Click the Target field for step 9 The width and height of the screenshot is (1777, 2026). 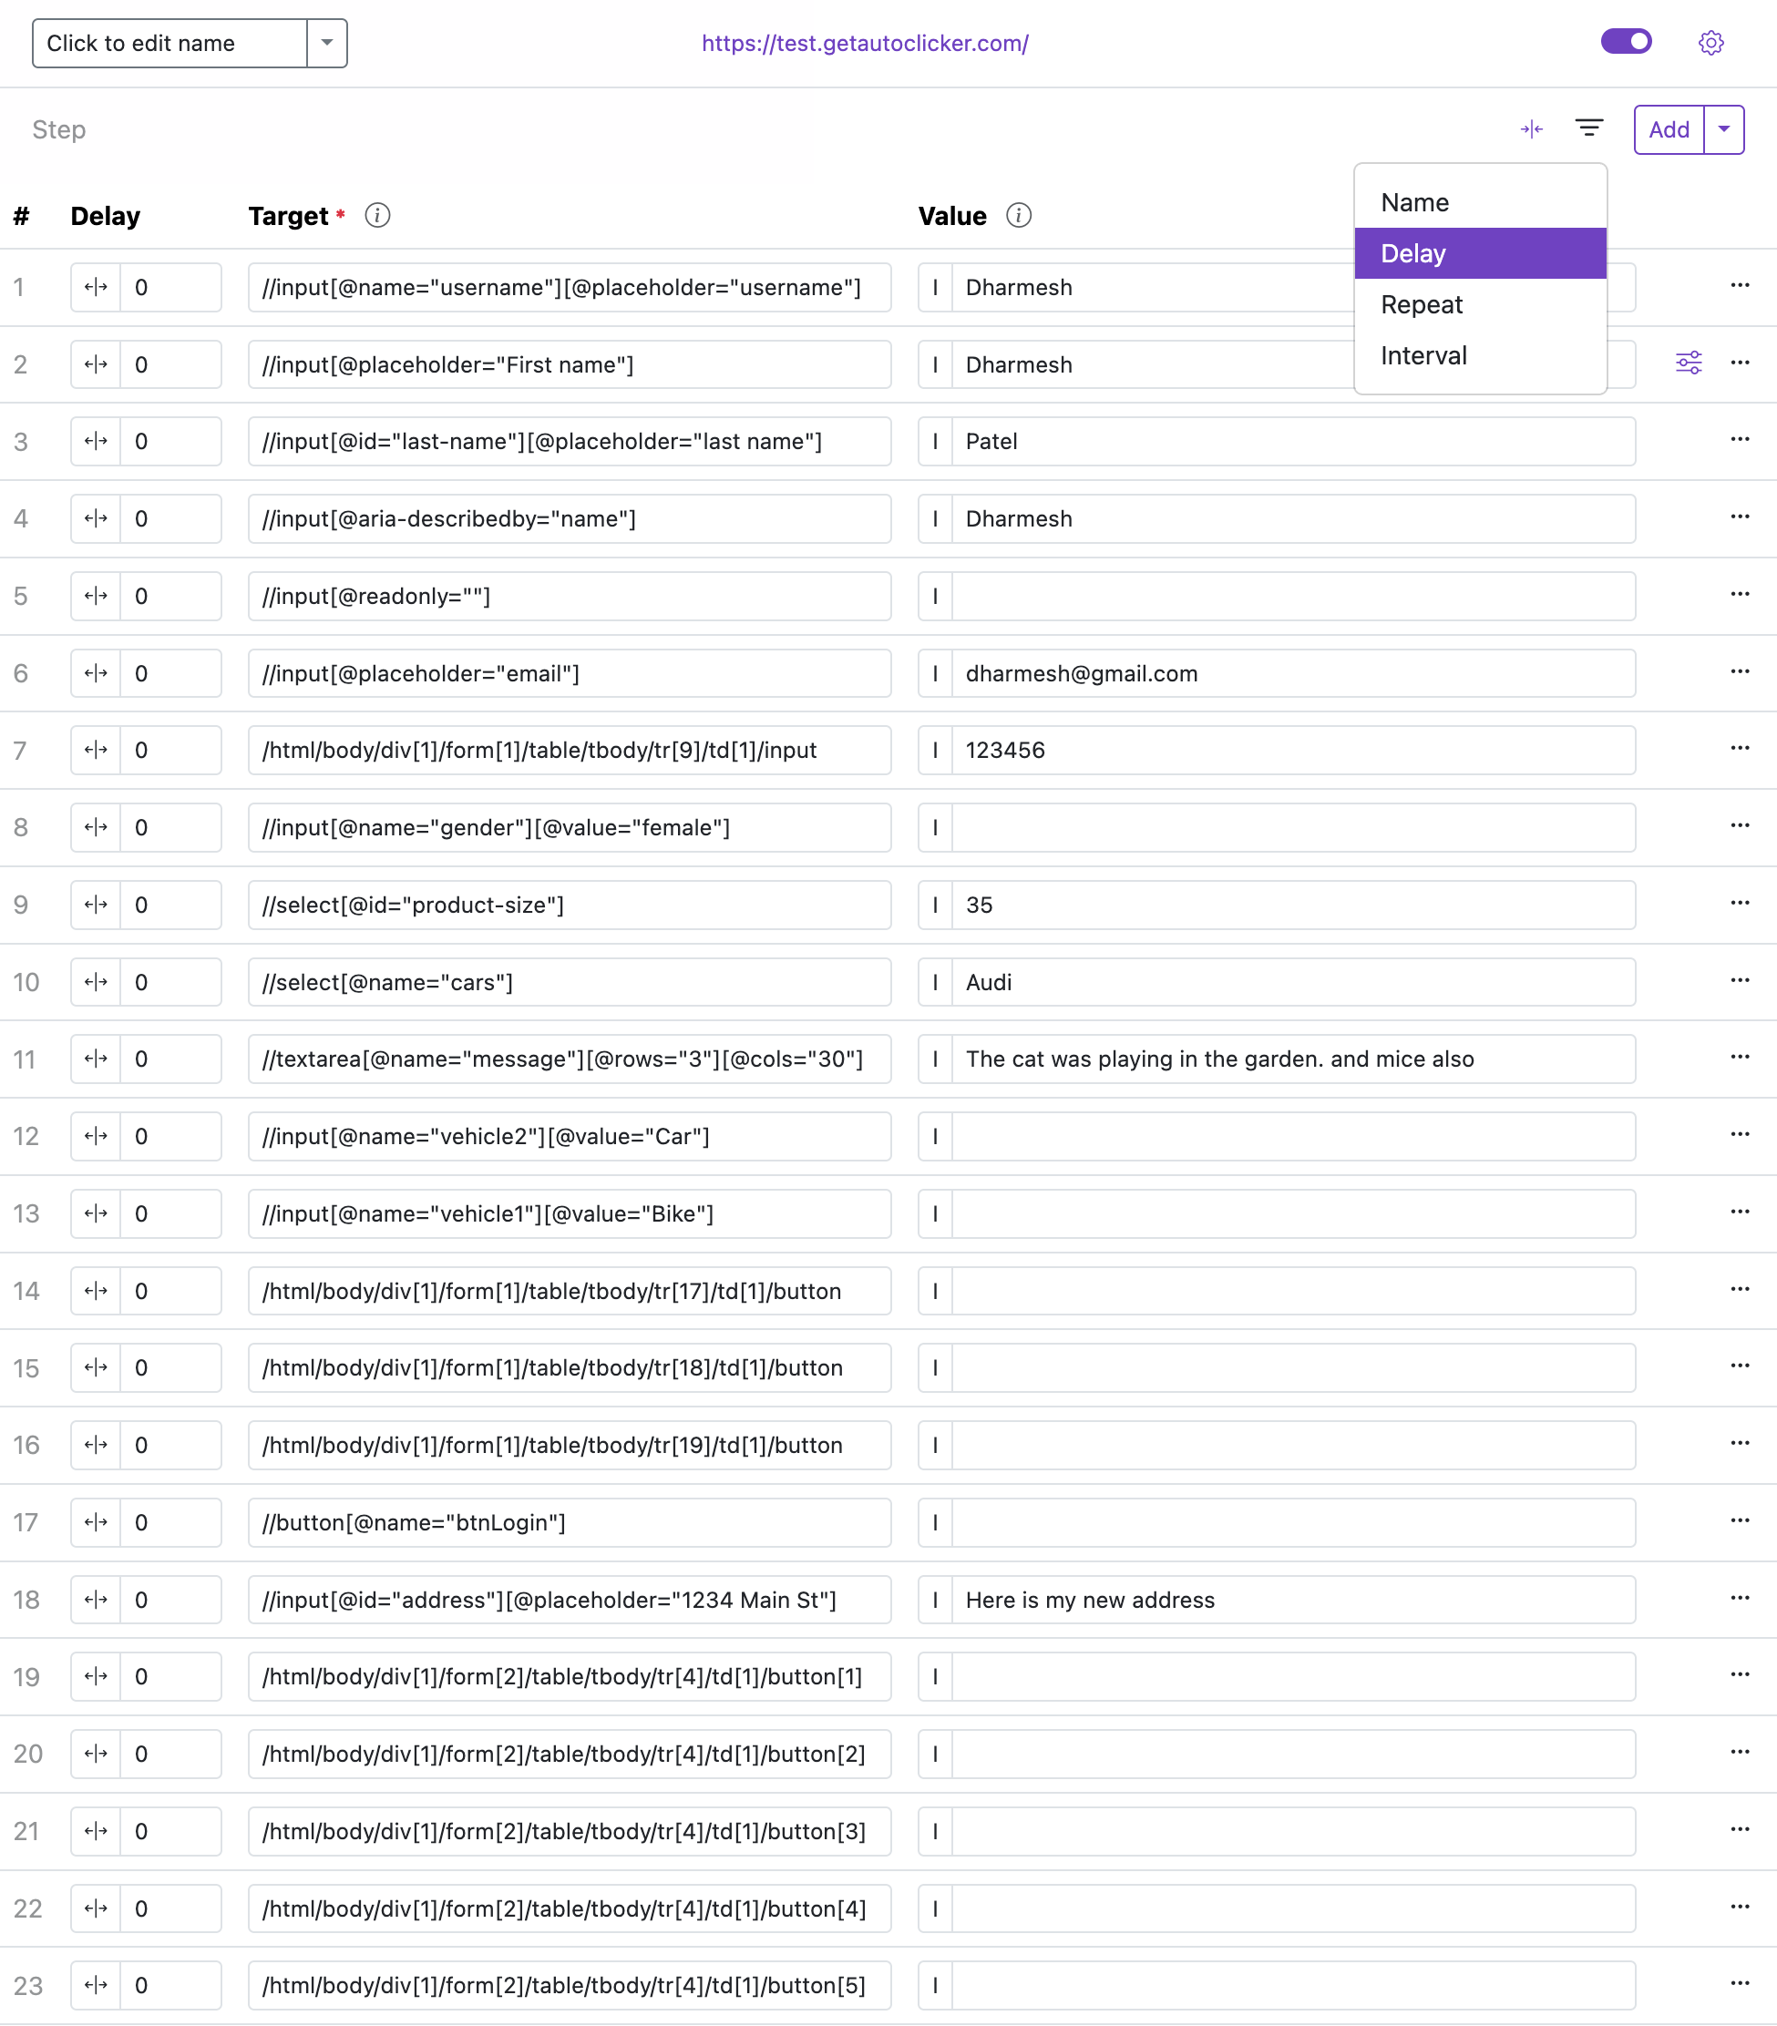click(569, 905)
